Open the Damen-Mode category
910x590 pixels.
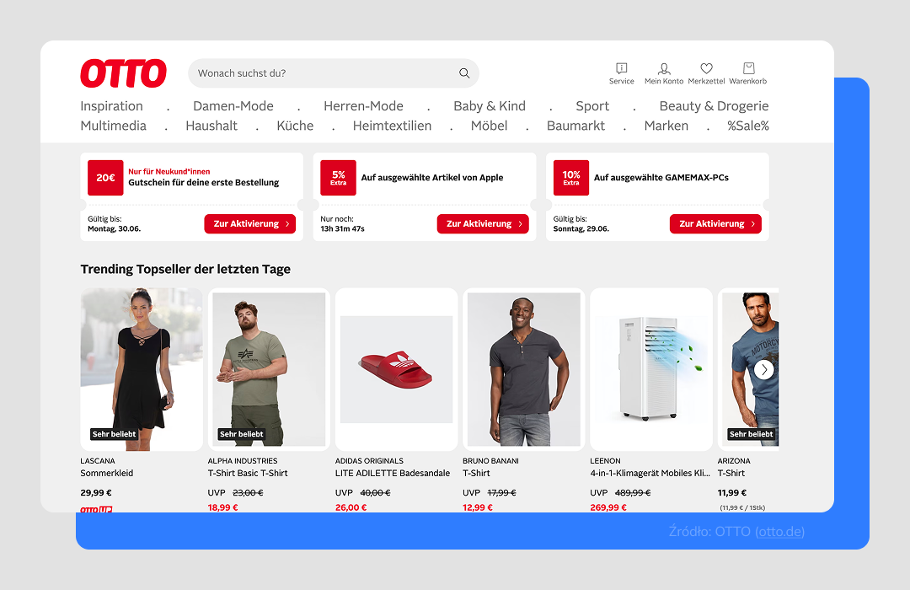(x=233, y=106)
